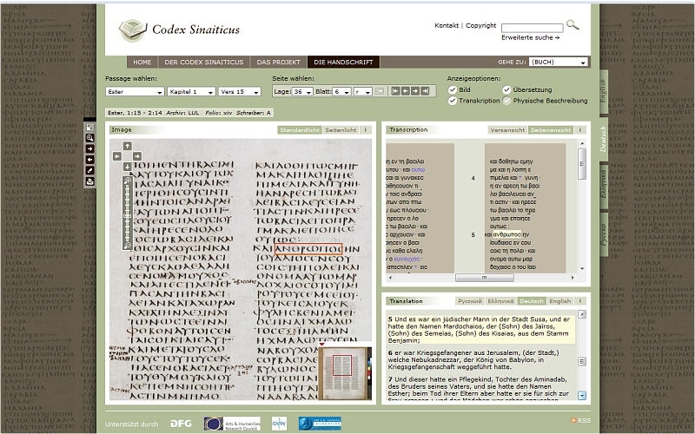Select the English translation tab
This screenshot has width=695, height=434.
pyautogui.click(x=559, y=300)
